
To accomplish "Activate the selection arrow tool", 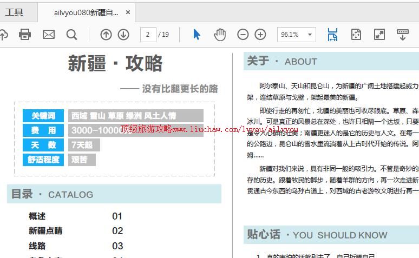I will 197,35.
